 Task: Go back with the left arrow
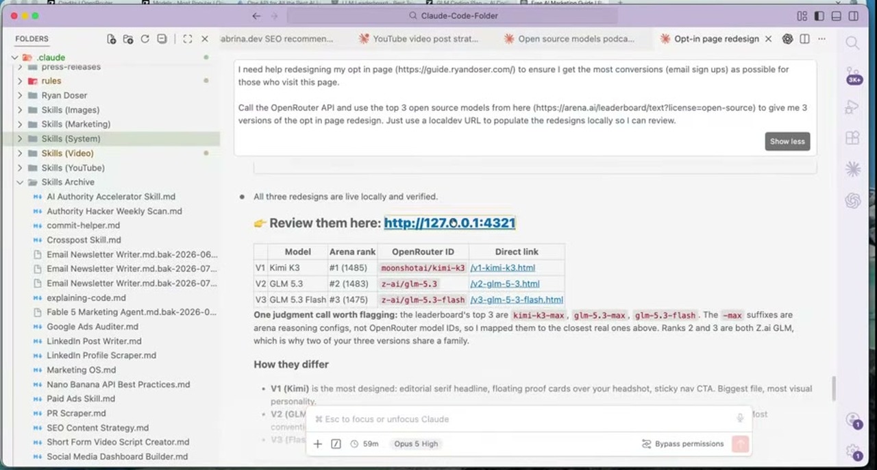coord(256,16)
